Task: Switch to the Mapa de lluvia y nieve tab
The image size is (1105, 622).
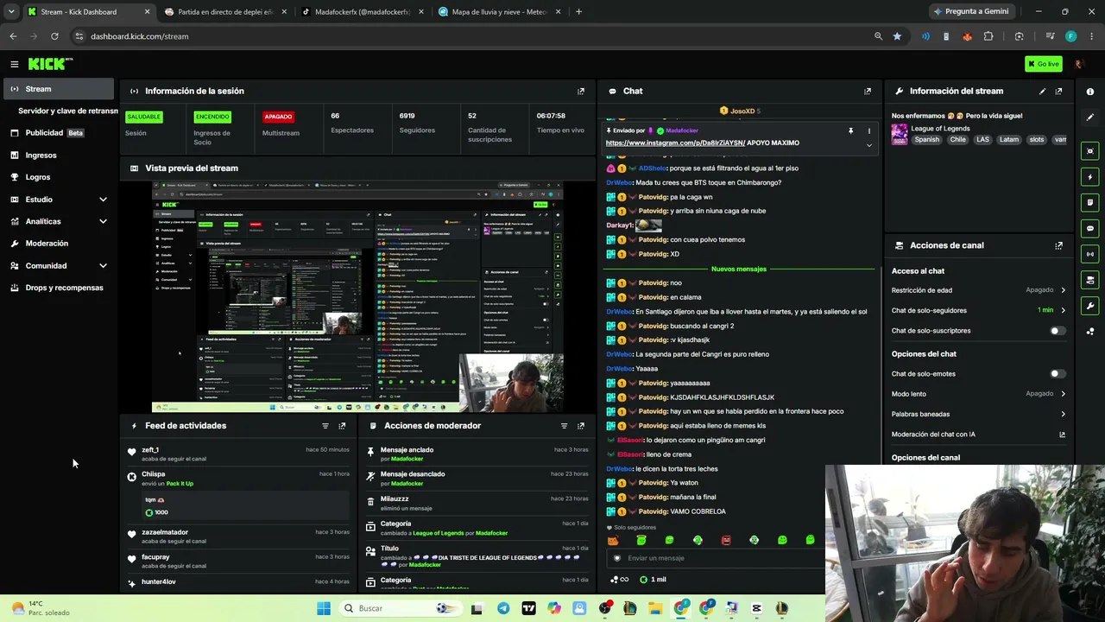Action: tap(498, 12)
